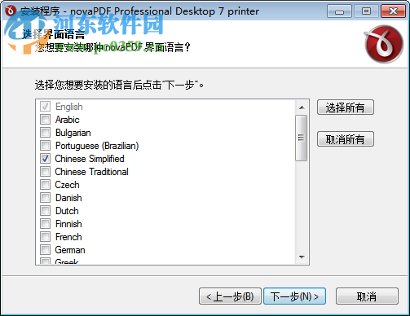Maximize the installer window

pos(366,11)
